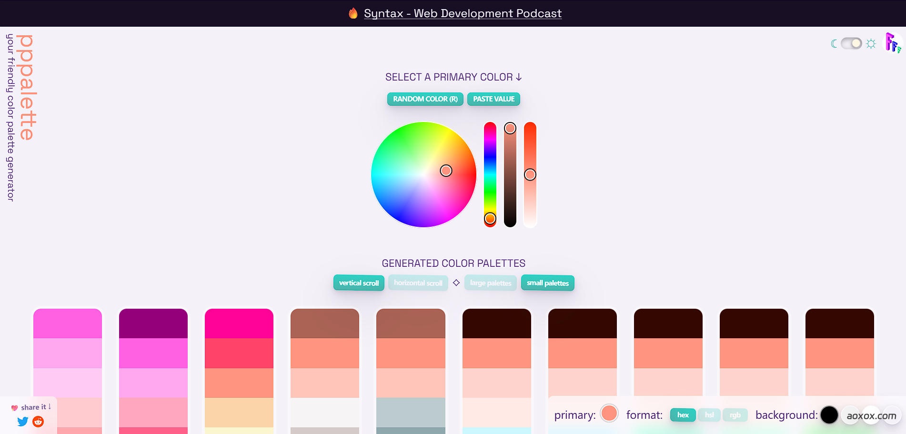Click the black background color swatch
Screen dimensions: 906x434
[829, 415]
